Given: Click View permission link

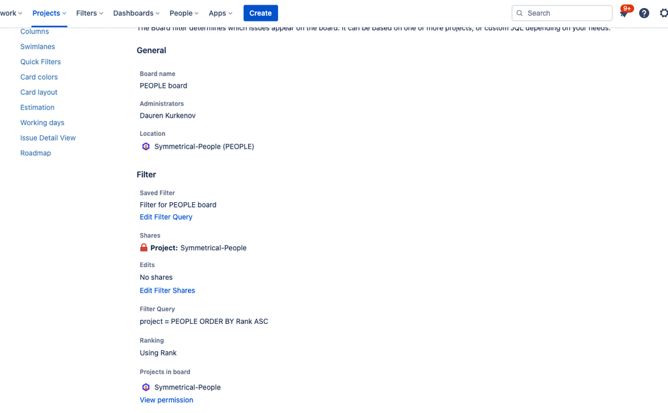Looking at the screenshot, I should click(x=166, y=400).
